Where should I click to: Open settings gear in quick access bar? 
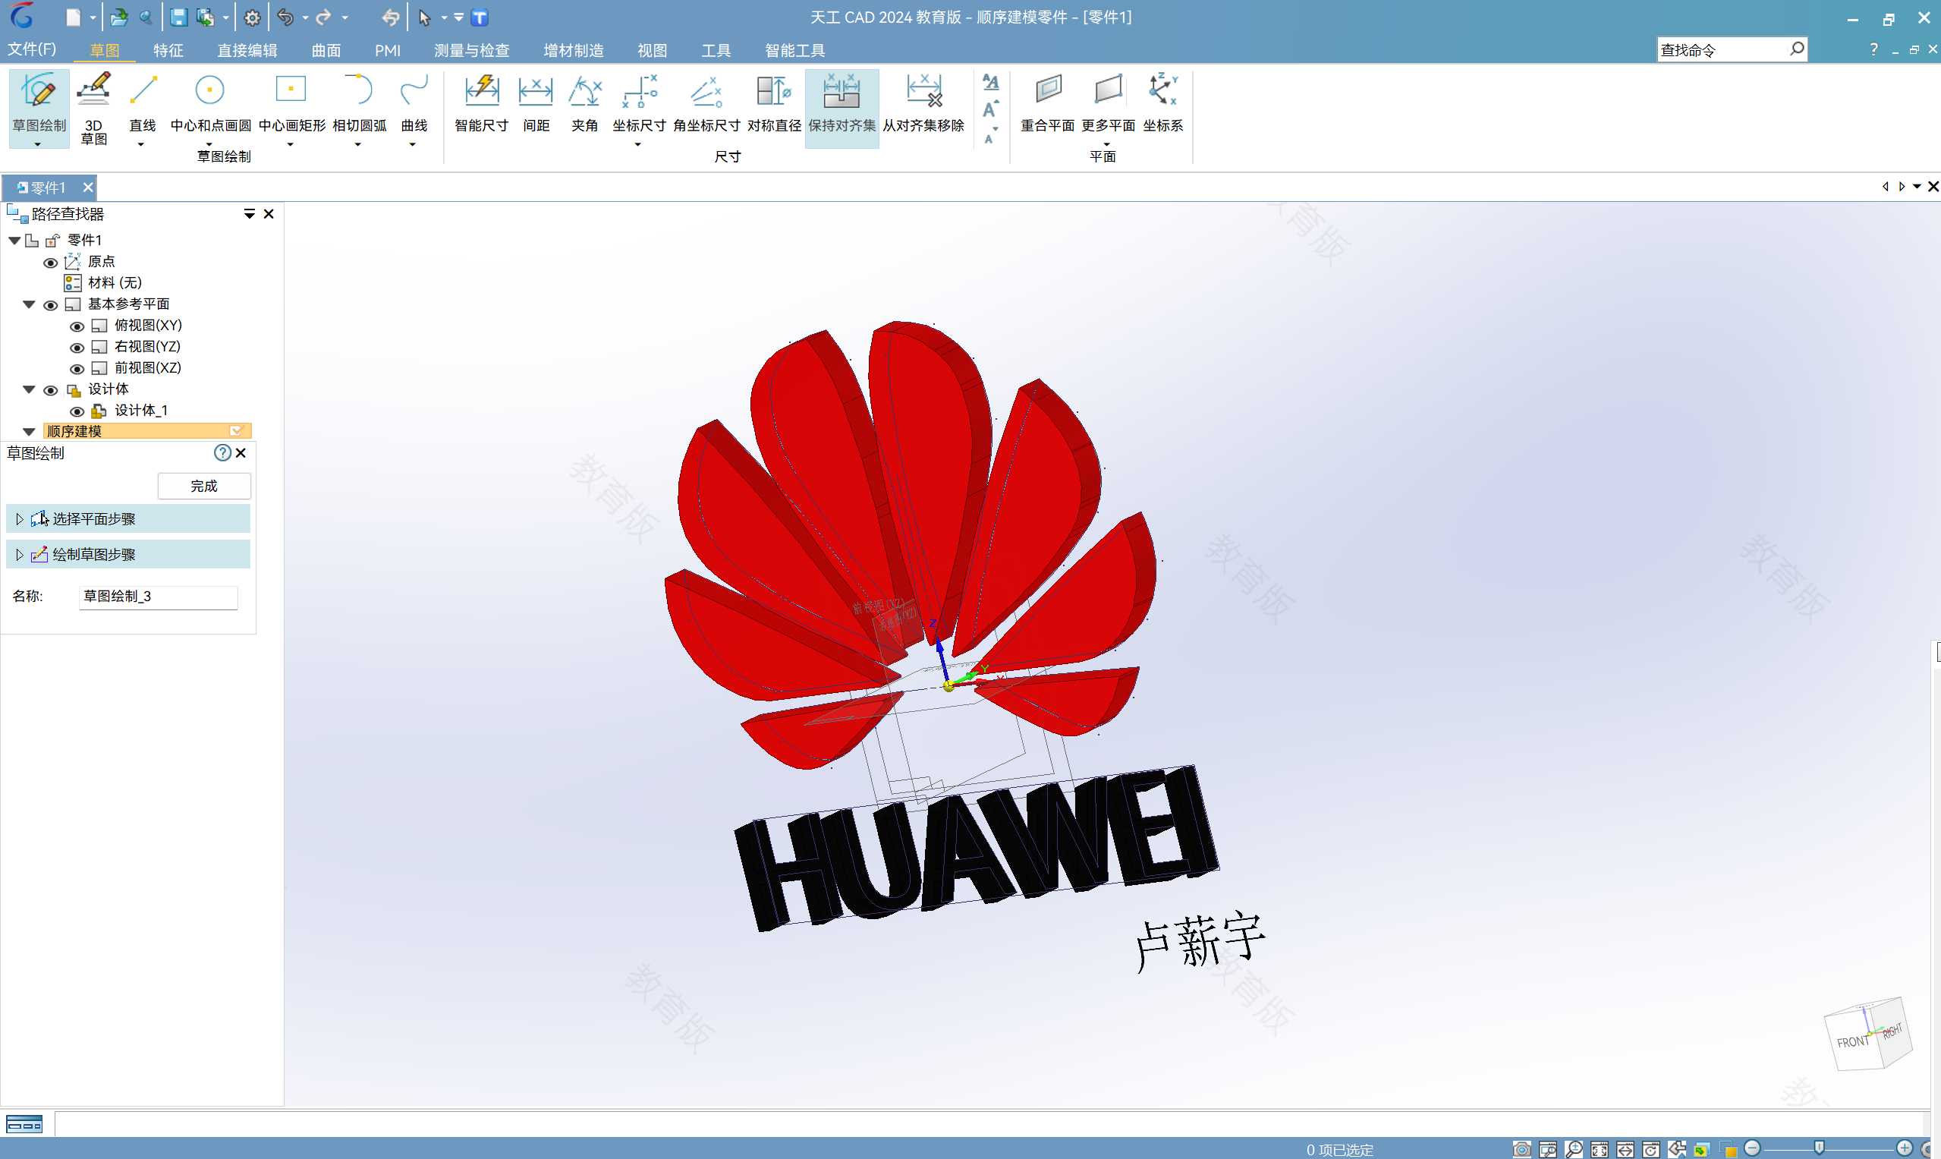click(x=252, y=17)
